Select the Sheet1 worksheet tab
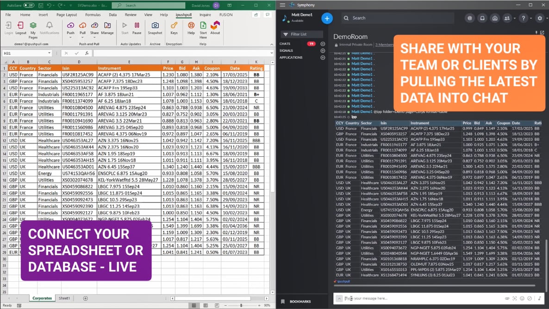 [64, 298]
